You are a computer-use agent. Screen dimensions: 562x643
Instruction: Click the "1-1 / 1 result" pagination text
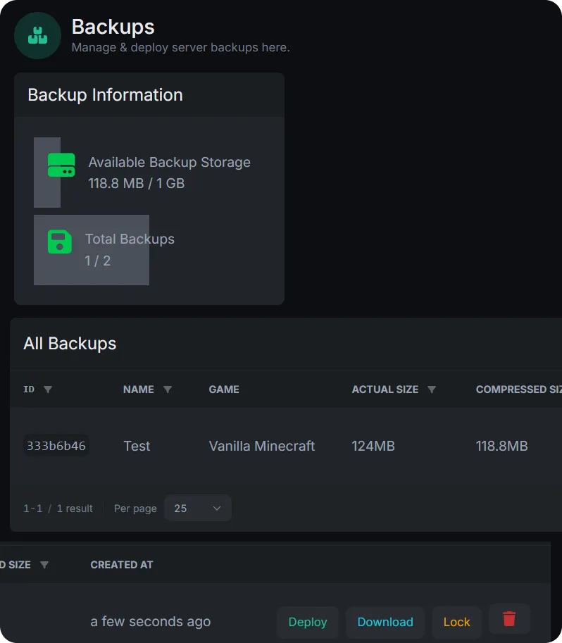pos(58,508)
